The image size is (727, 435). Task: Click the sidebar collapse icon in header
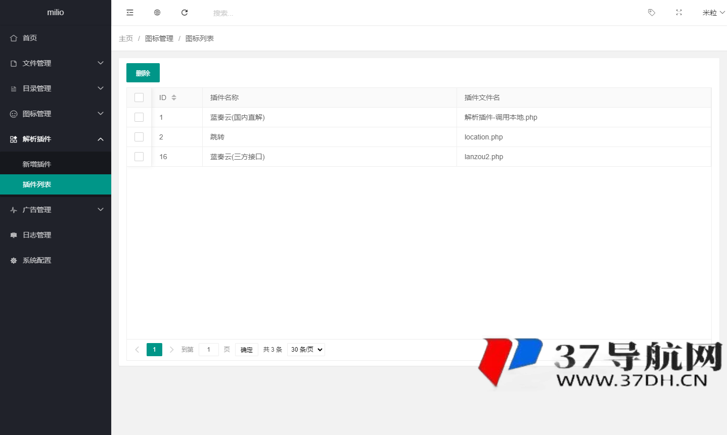(x=130, y=13)
